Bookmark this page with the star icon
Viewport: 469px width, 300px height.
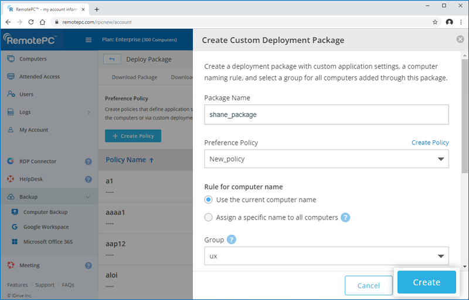[x=435, y=22]
